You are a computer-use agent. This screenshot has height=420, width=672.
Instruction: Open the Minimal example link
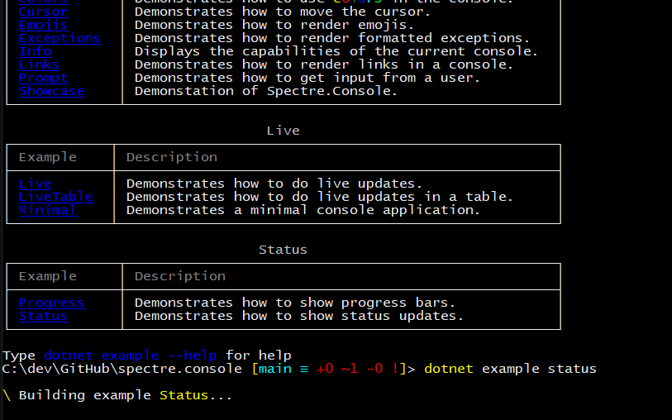[x=48, y=211]
